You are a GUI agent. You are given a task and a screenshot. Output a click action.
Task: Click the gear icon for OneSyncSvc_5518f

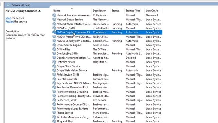tap(54, 53)
